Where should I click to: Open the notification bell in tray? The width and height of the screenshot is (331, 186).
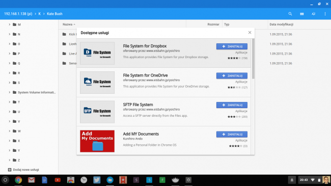pyautogui.click(x=292, y=180)
